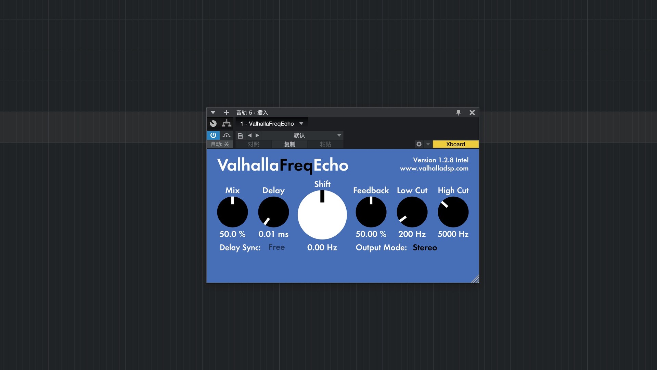
Task: Toggle plugin power bypass button
Action: (x=213, y=135)
